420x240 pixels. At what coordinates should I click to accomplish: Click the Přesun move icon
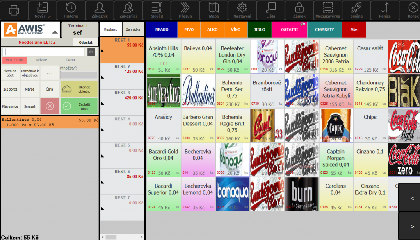tap(185, 10)
